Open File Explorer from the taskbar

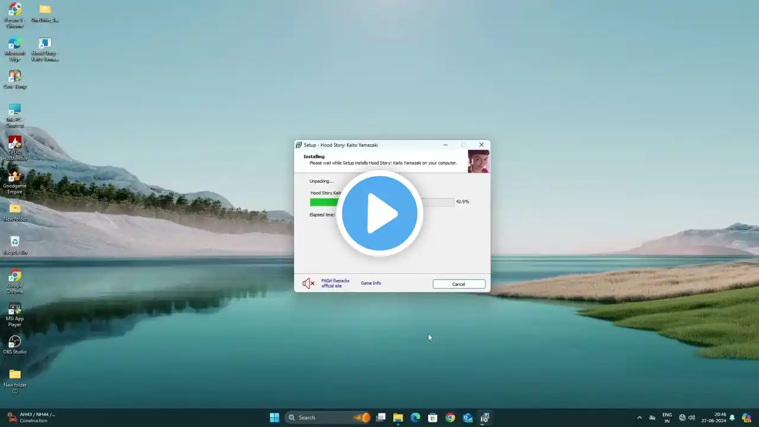(x=398, y=418)
